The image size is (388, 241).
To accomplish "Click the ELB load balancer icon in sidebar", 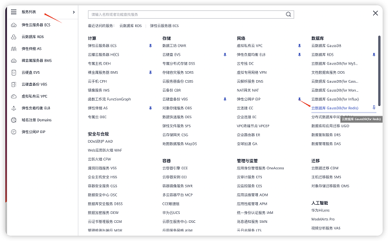I will pyautogui.click(x=14, y=108).
